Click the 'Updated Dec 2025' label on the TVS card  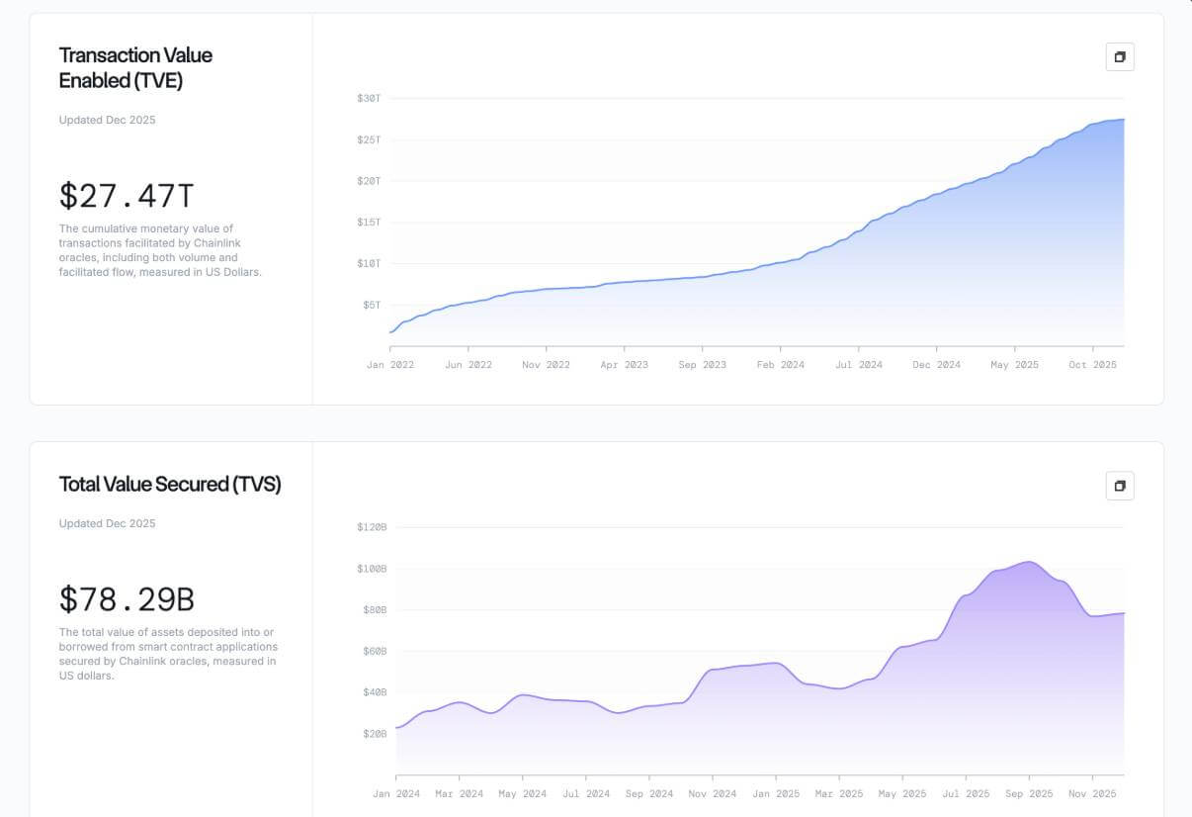(x=107, y=523)
